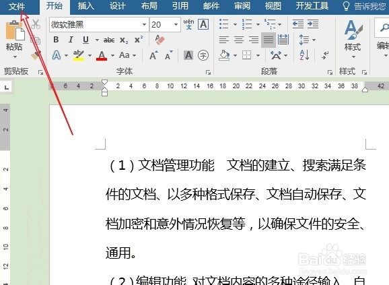This screenshot has width=389, height=285.
Task: Click the ruler tab selector L button
Action: click(6, 87)
